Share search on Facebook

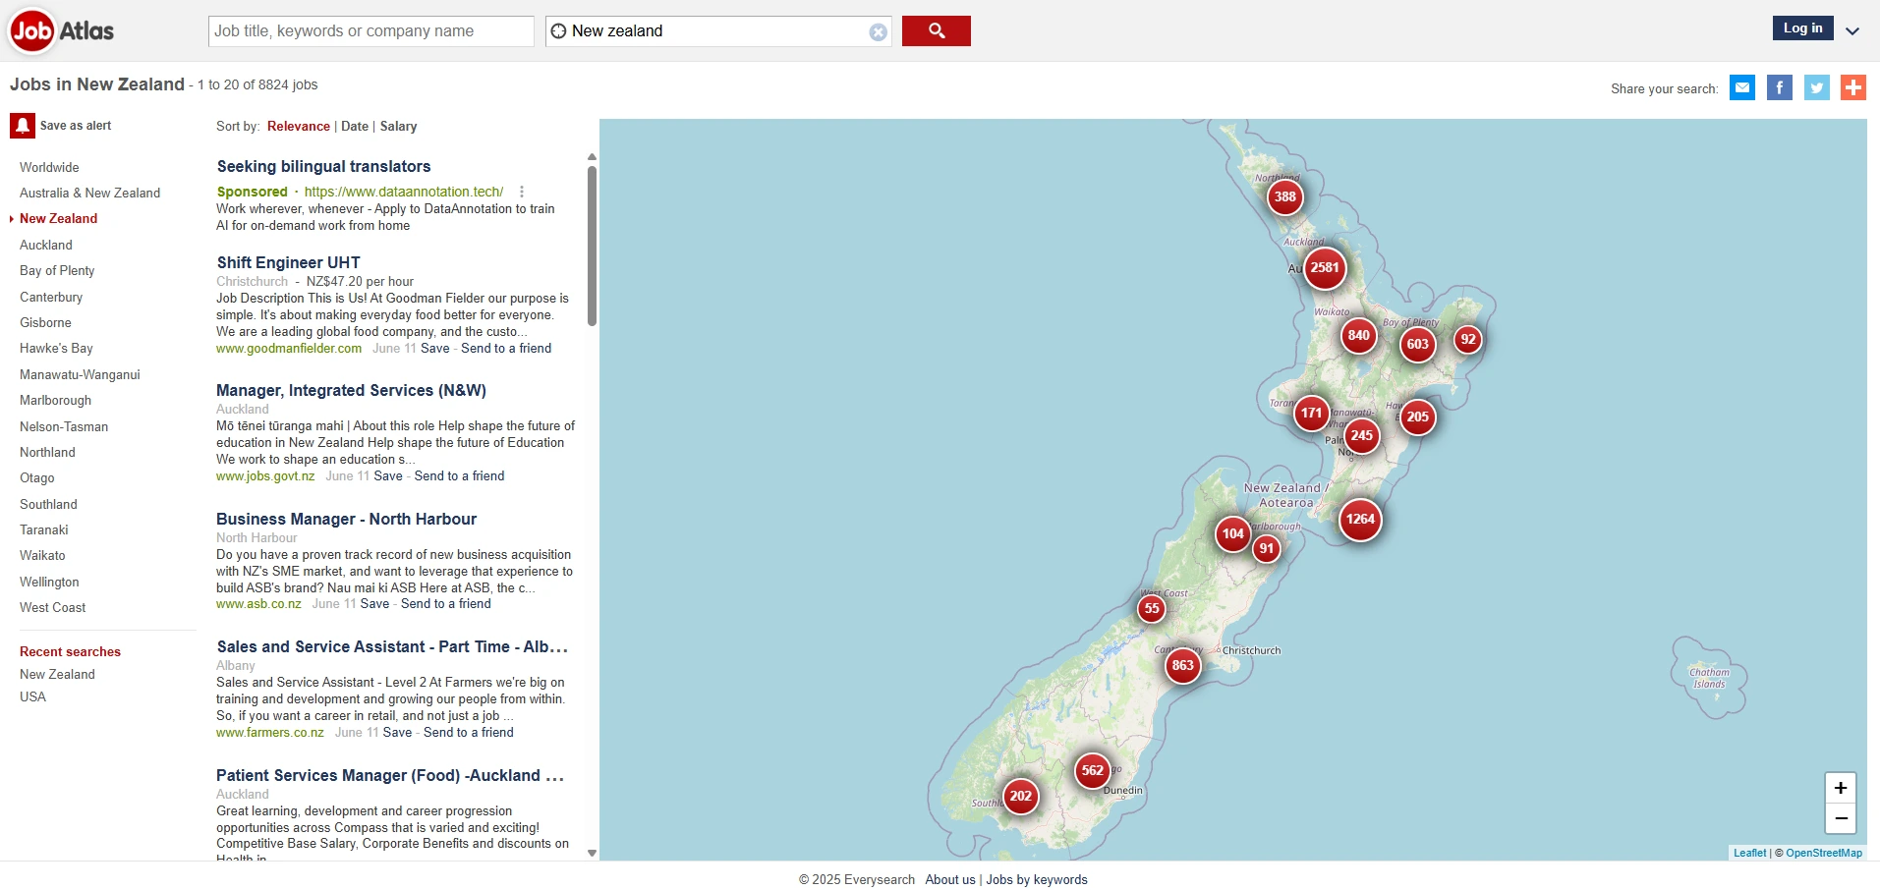pyautogui.click(x=1780, y=87)
